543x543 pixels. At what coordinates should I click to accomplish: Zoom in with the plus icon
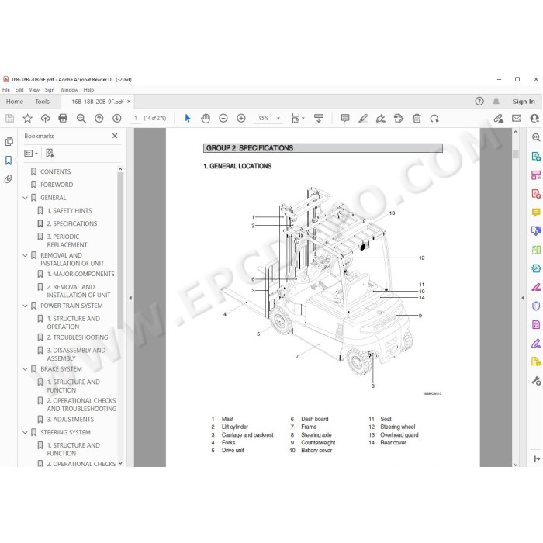(241, 119)
